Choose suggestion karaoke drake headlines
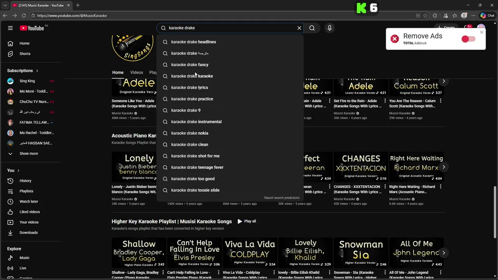Viewport: 498px width, 280px height. (x=230, y=42)
